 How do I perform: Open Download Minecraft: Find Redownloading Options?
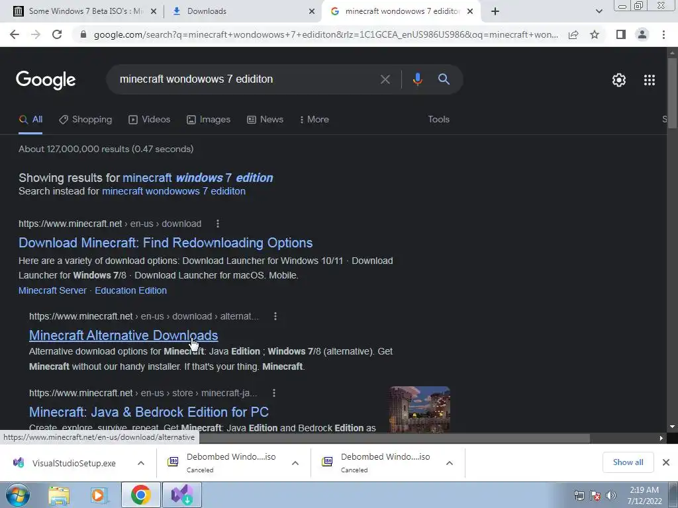[x=166, y=243]
